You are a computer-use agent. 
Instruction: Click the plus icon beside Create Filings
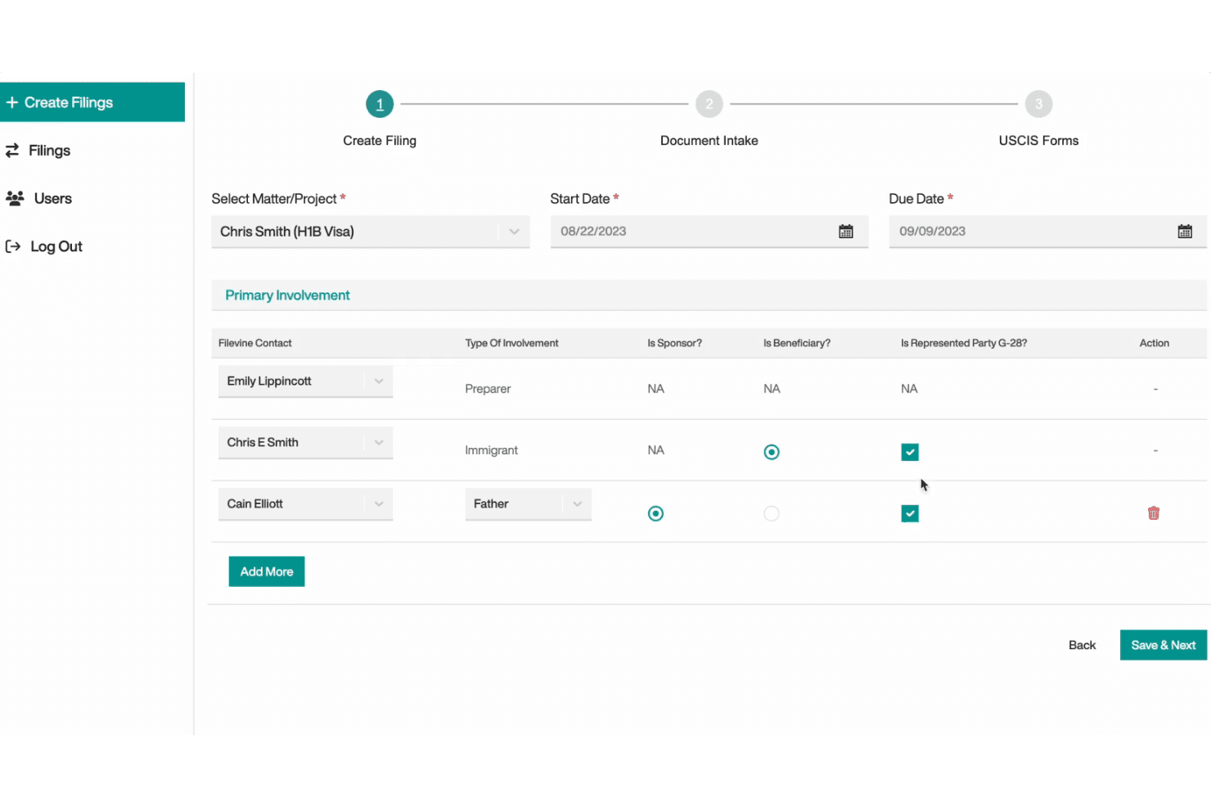(12, 102)
